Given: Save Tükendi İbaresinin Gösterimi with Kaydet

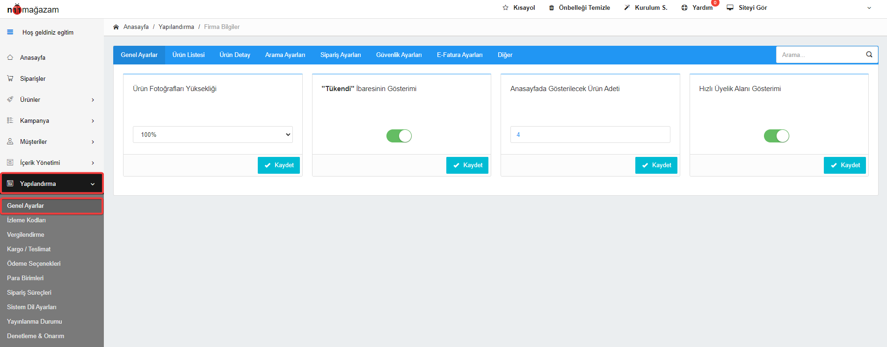Looking at the screenshot, I should (x=467, y=165).
